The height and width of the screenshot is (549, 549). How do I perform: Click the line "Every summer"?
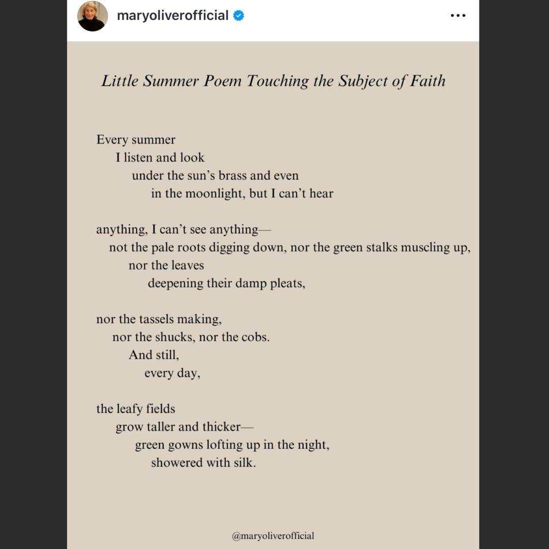(136, 140)
